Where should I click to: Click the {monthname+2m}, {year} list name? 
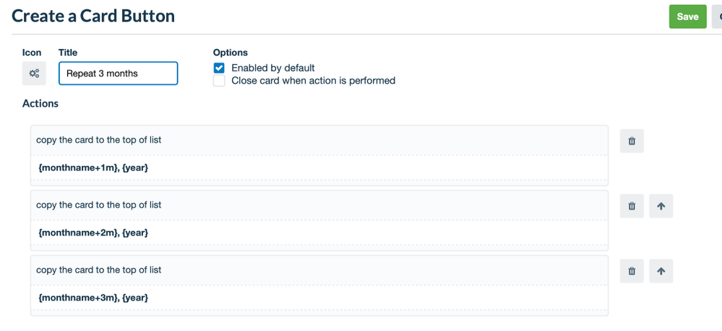[93, 233]
